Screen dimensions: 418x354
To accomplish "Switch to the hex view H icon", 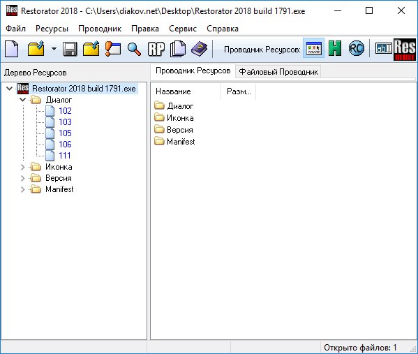I will (x=335, y=48).
